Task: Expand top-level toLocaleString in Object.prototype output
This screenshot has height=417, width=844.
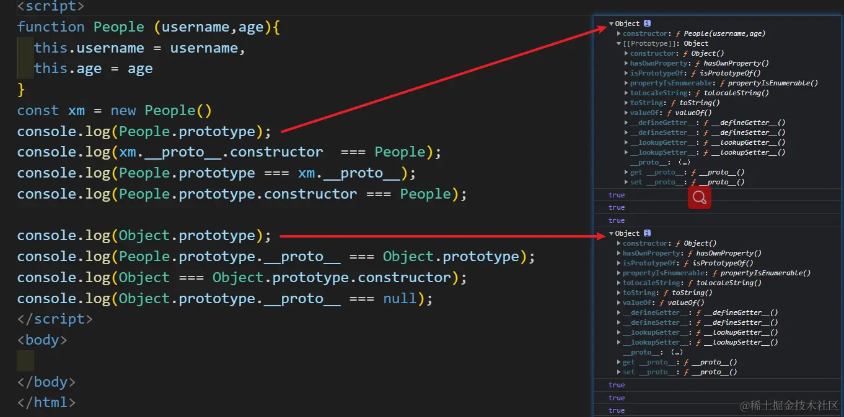Action: pyautogui.click(x=619, y=283)
